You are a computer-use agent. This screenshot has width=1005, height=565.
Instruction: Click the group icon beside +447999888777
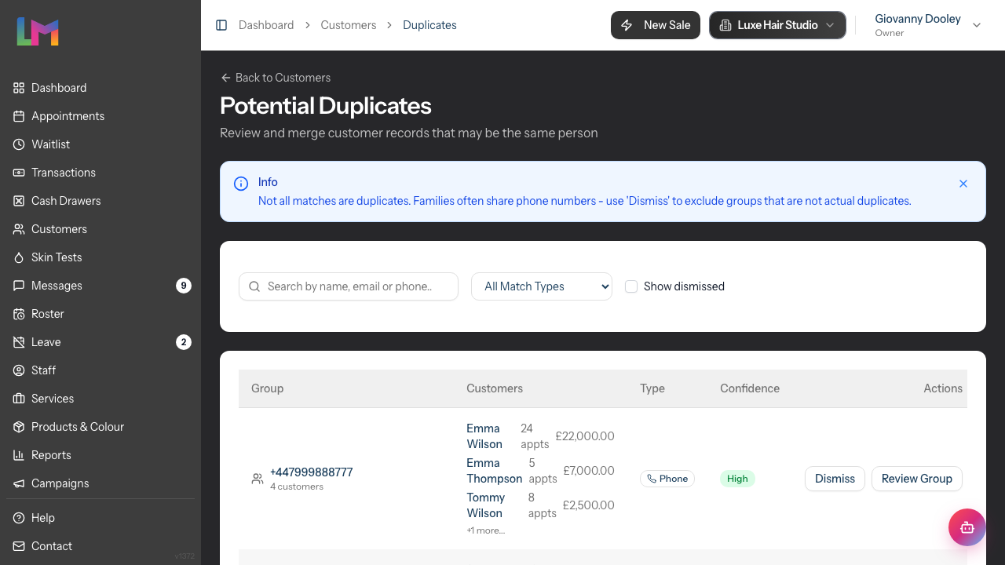pyautogui.click(x=258, y=479)
